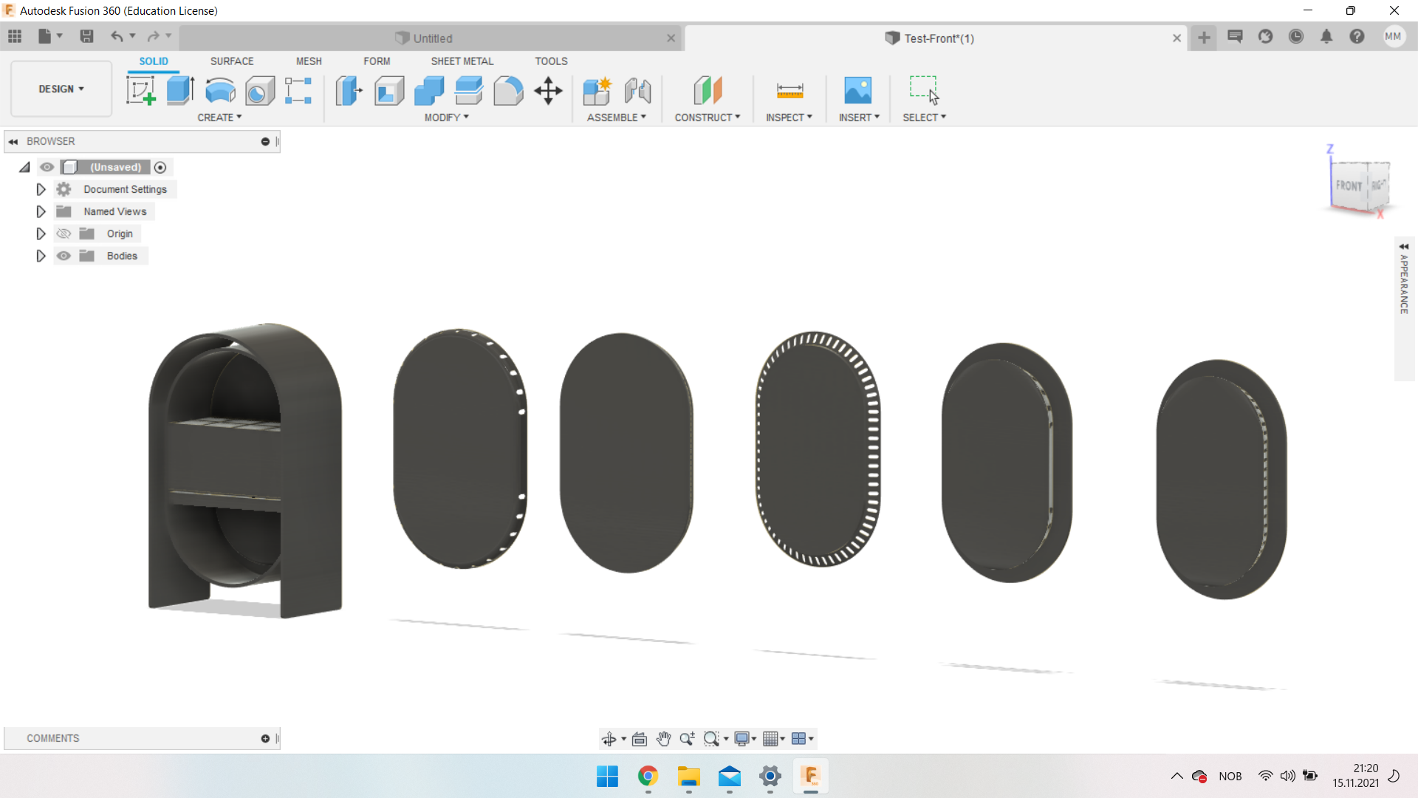Screen dimensions: 1418x798
Task: Expand the Document Settings node
Action: (41, 189)
